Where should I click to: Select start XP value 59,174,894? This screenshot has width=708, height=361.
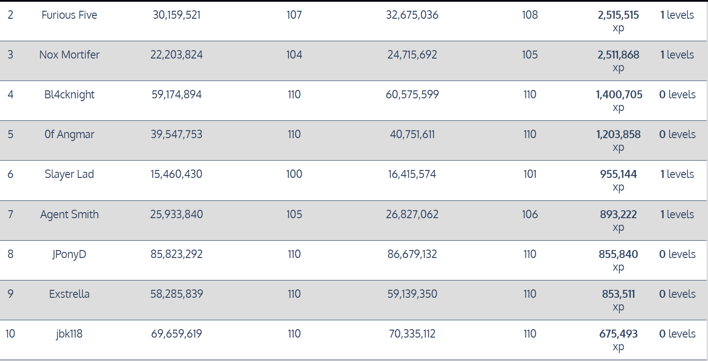[x=177, y=95]
